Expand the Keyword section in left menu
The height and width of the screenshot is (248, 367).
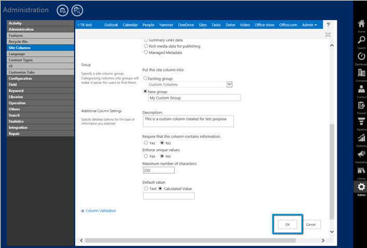point(40,91)
